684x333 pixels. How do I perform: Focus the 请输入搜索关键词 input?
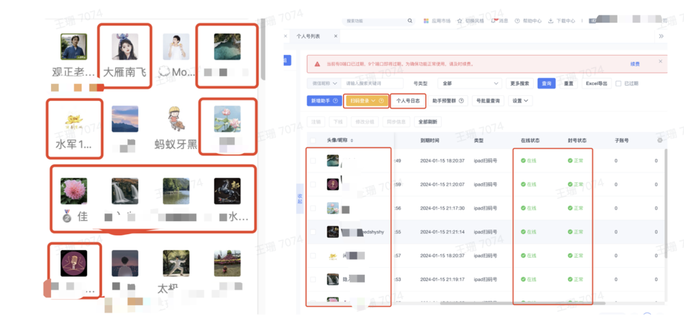click(372, 83)
